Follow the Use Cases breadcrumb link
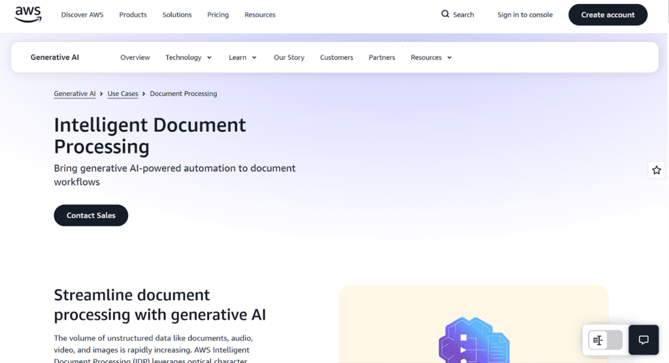 click(123, 93)
